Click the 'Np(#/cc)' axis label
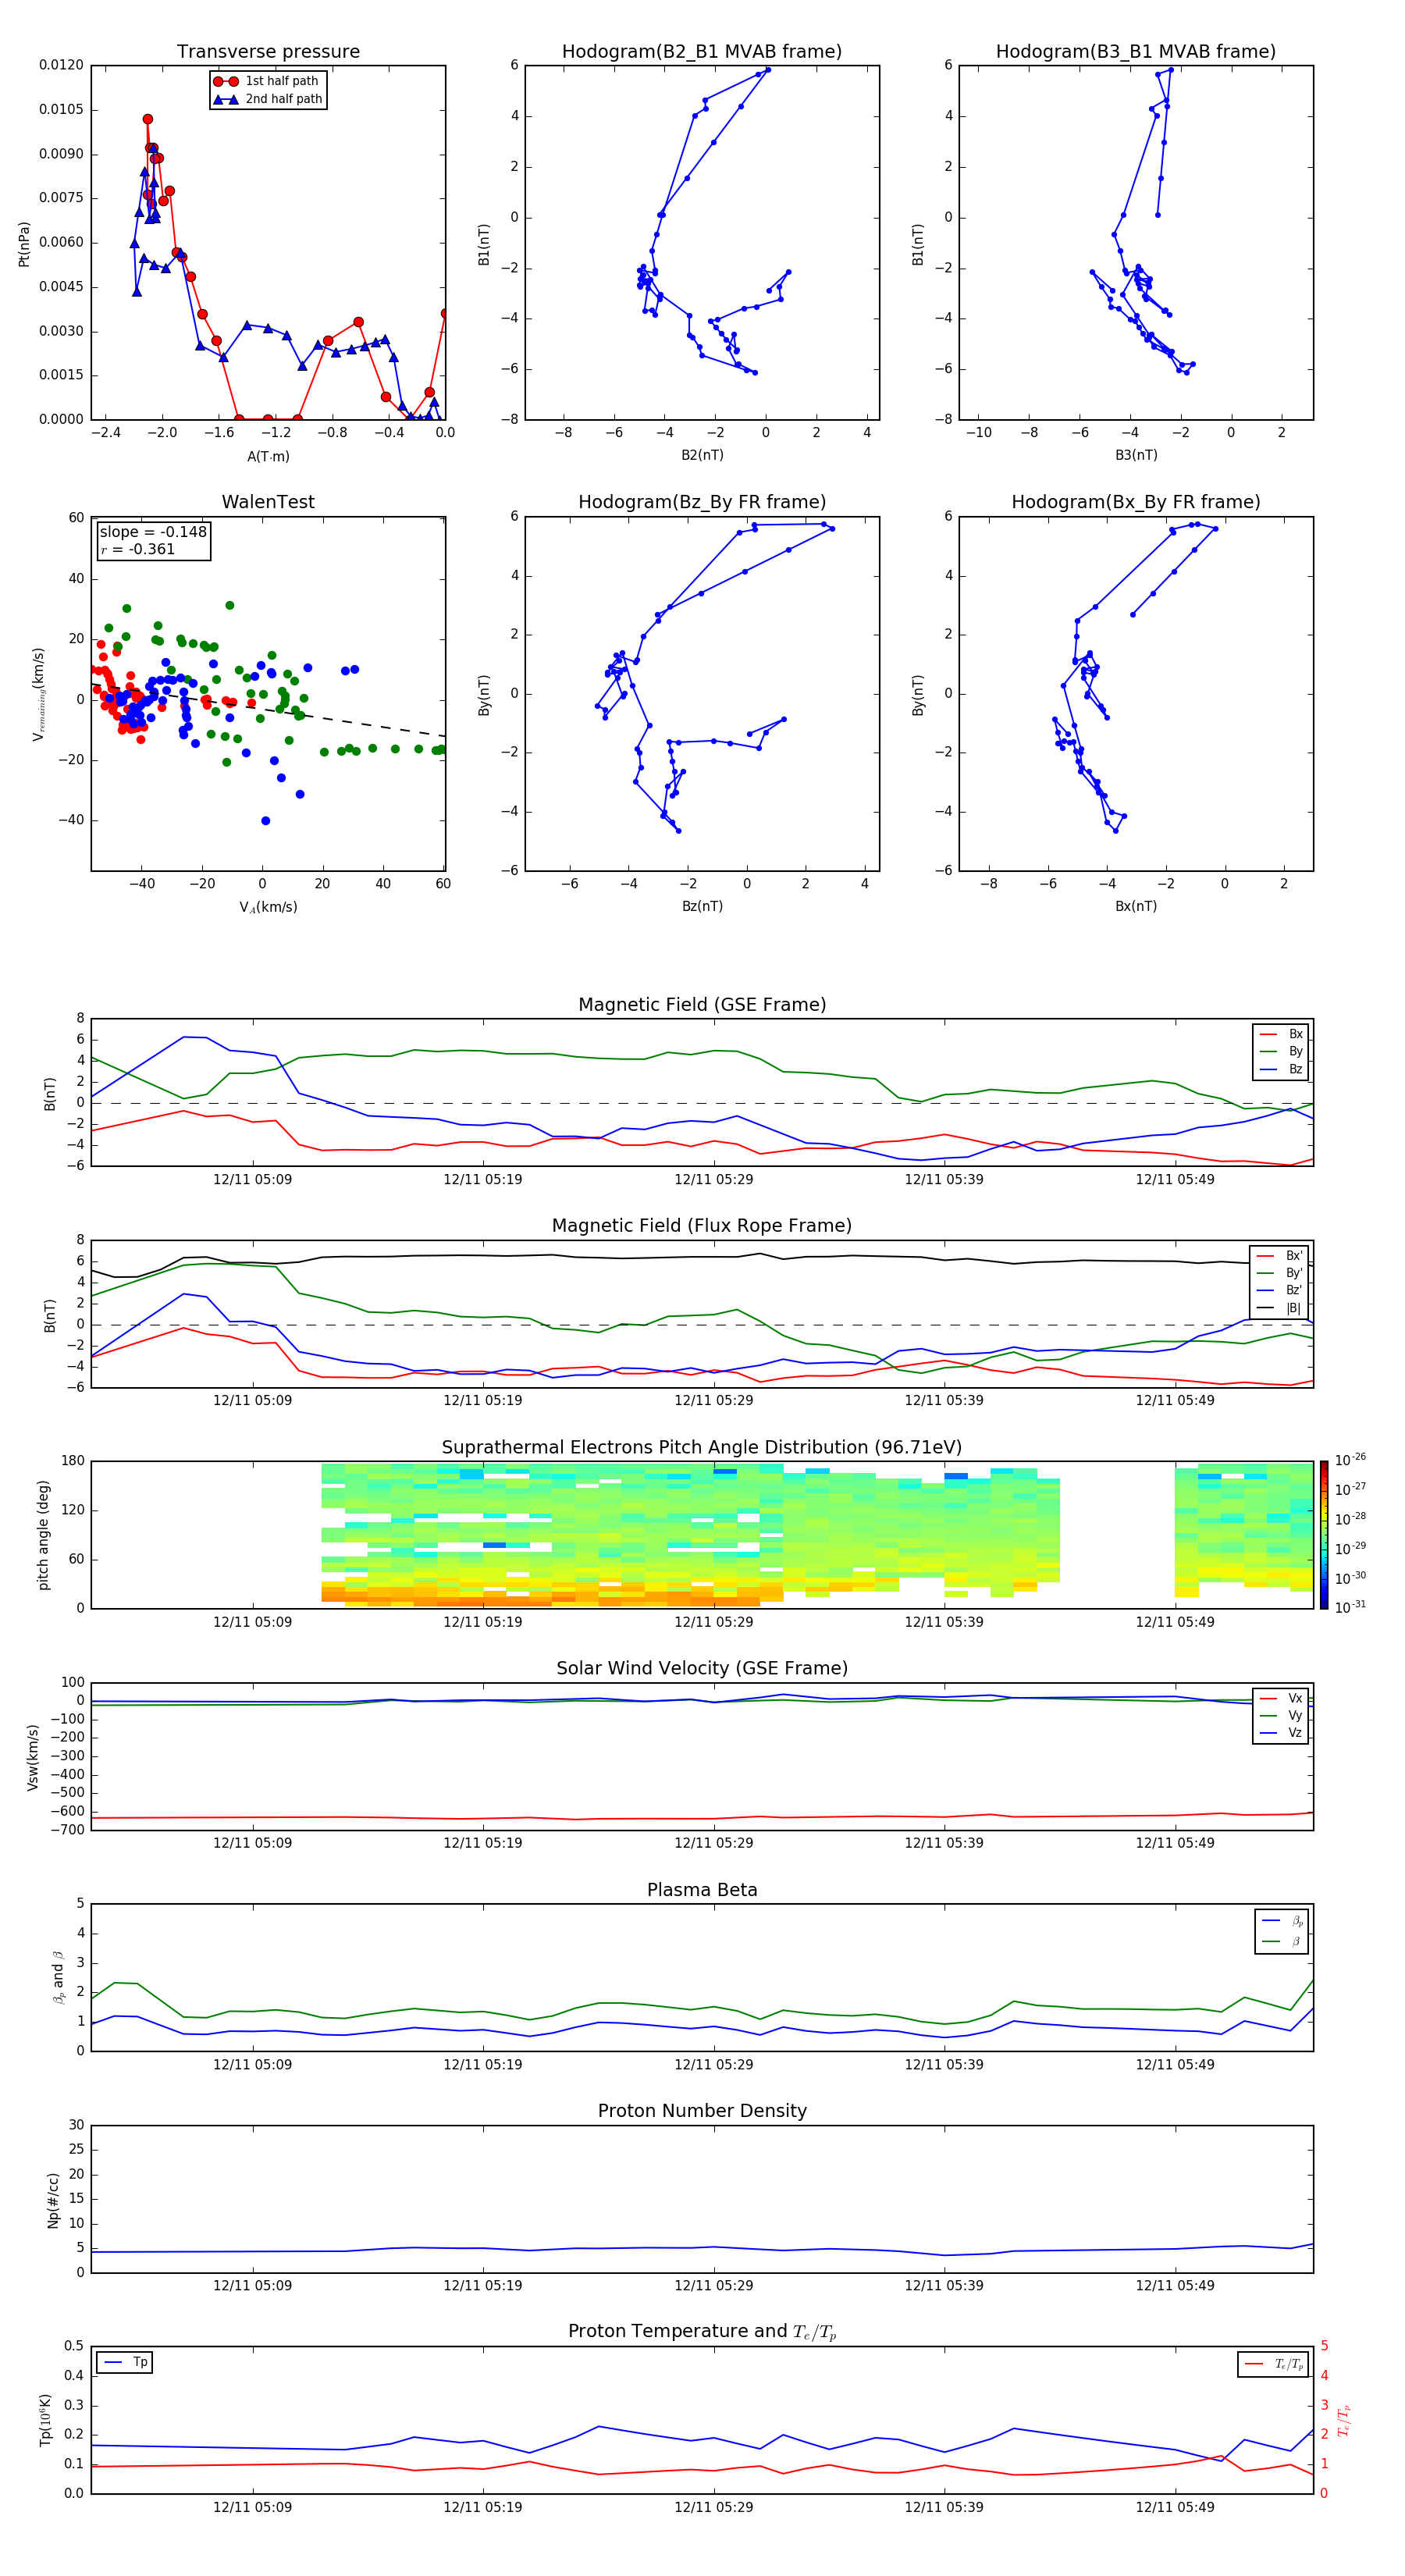The image size is (1405, 2576). pos(53,2200)
